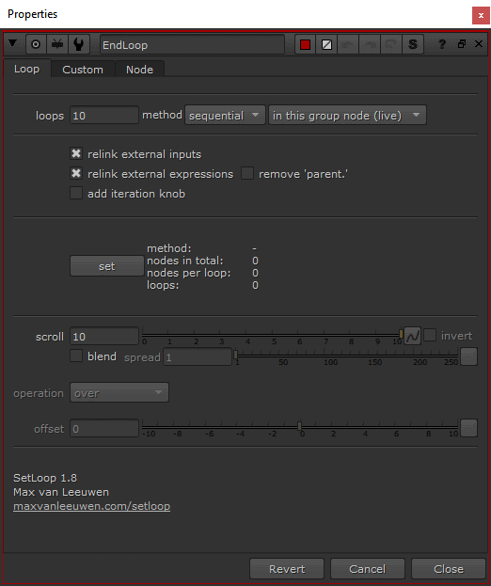Uncheck relink external inputs
The height and width of the screenshot is (586, 491).
coord(76,153)
